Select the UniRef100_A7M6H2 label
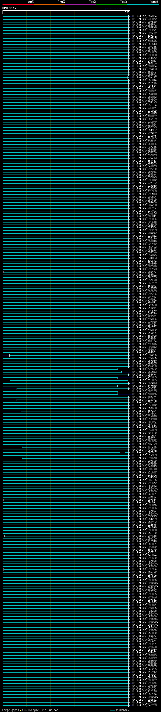This screenshot has width=161, height=712. tap(144, 369)
